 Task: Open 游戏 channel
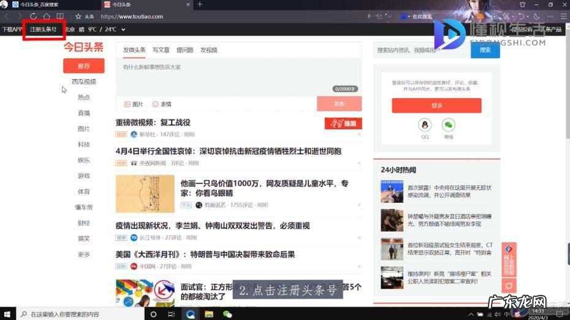click(x=83, y=176)
